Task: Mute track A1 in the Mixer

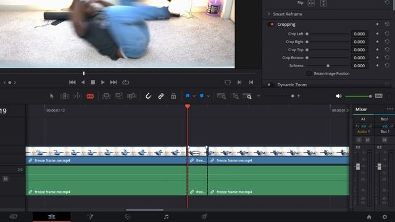Action: pyautogui.click(x=368, y=140)
